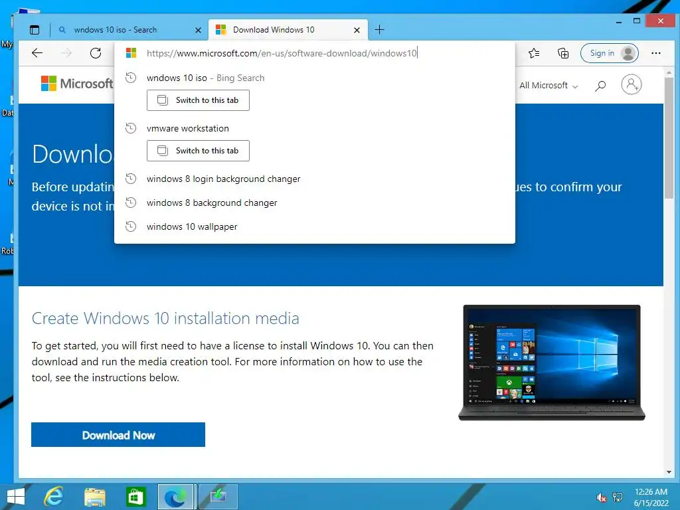
Task: Click the site icon in the address bar
Action: click(x=131, y=53)
